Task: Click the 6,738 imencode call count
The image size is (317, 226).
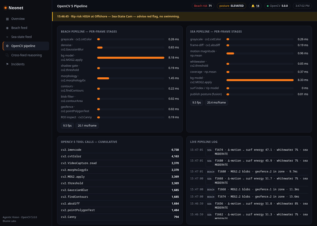Action: (x=175, y=150)
